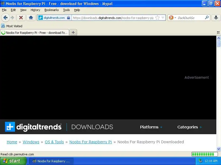Open the Downloads arrow button
Image resolution: width=221 pixels, height=165 pixels.
(x=216, y=18)
